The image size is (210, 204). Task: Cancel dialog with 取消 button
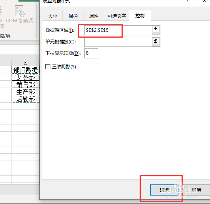[x=196, y=190]
